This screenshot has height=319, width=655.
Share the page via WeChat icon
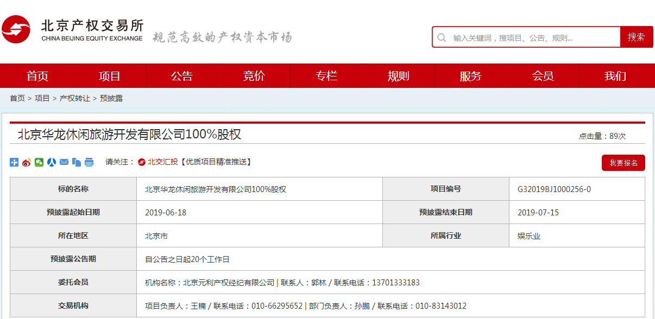click(x=39, y=162)
